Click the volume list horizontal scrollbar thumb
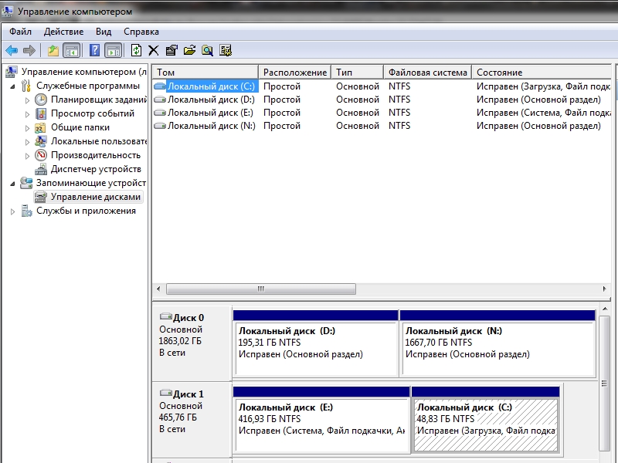The image size is (618, 463). (261, 289)
